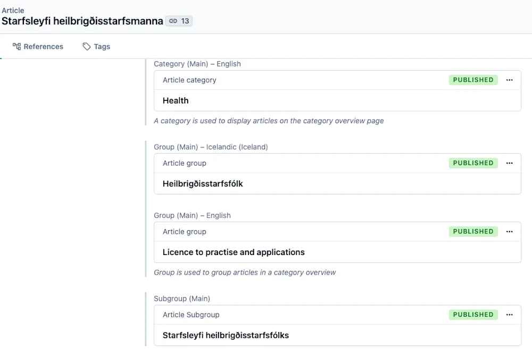The height and width of the screenshot is (356, 532).
Task: Open actions menu for Health category entry
Action: pyautogui.click(x=509, y=80)
